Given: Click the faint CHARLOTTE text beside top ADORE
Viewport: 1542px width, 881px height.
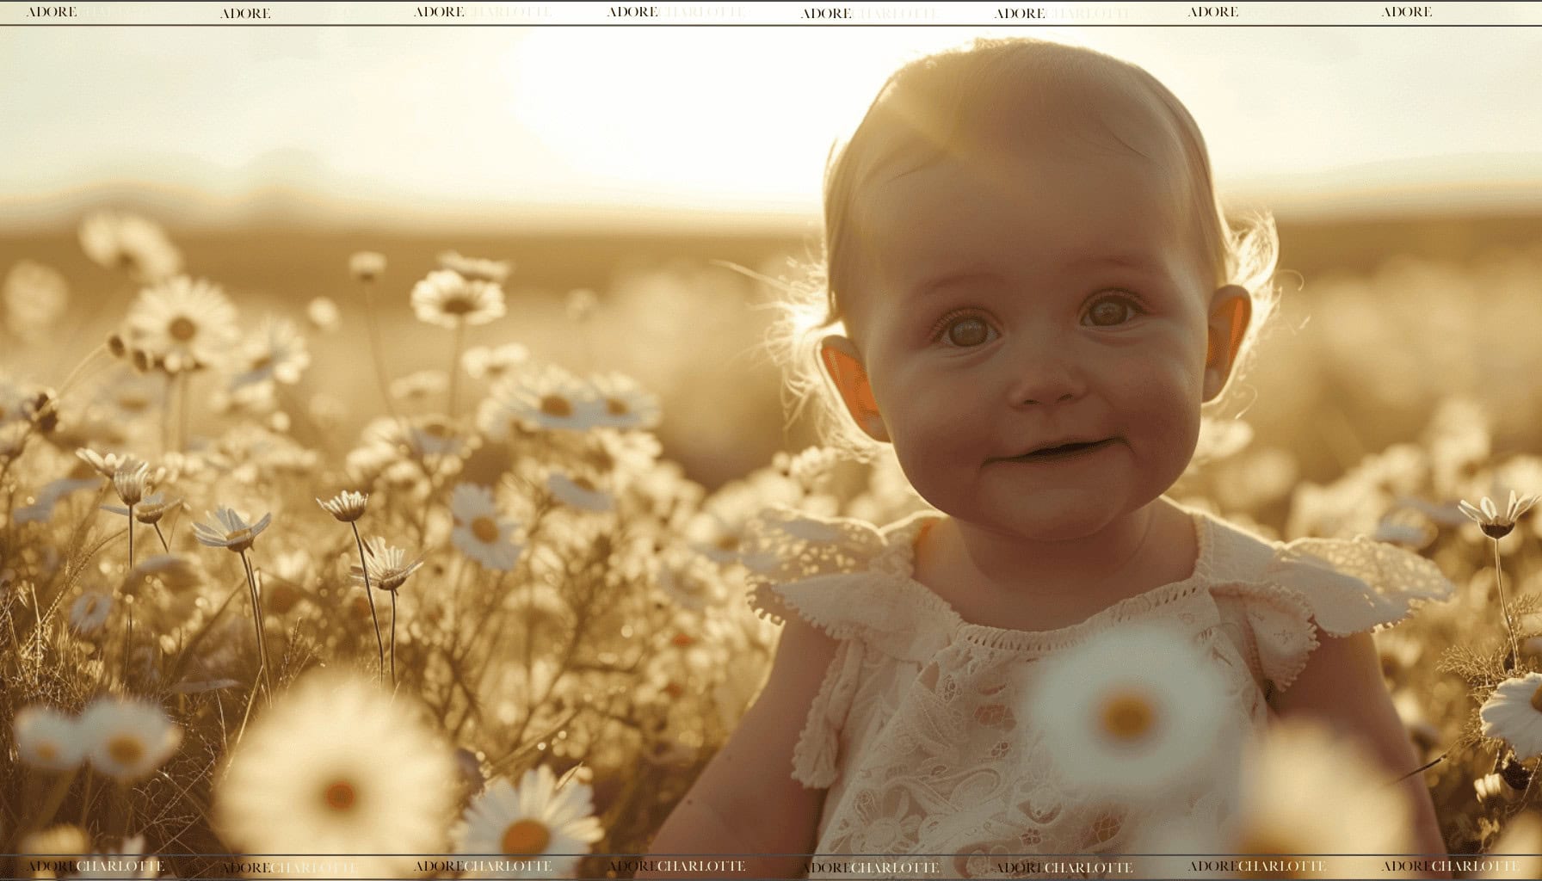Looking at the screenshot, I should [508, 12].
